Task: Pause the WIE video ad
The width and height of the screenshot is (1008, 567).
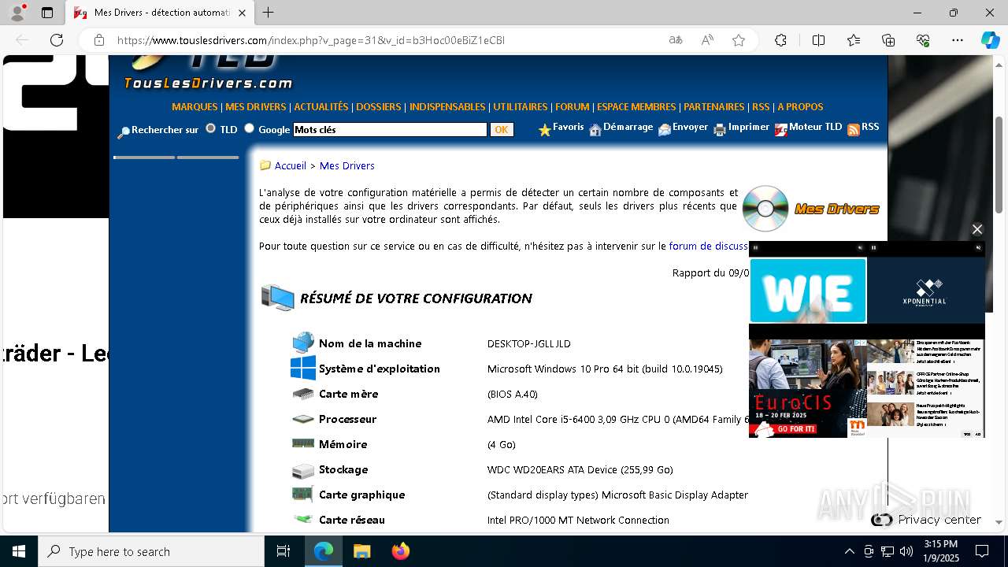Action: pos(755,247)
